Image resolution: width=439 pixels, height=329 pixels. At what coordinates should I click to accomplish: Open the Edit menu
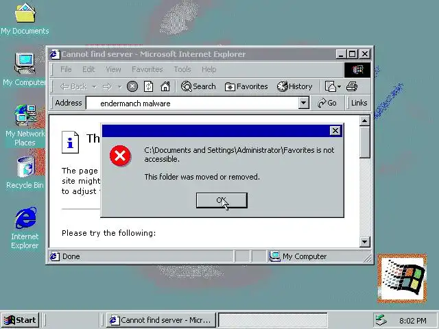(x=88, y=69)
